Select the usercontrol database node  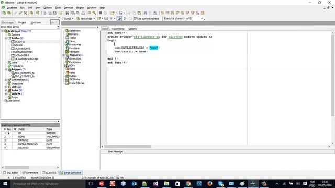point(14,101)
